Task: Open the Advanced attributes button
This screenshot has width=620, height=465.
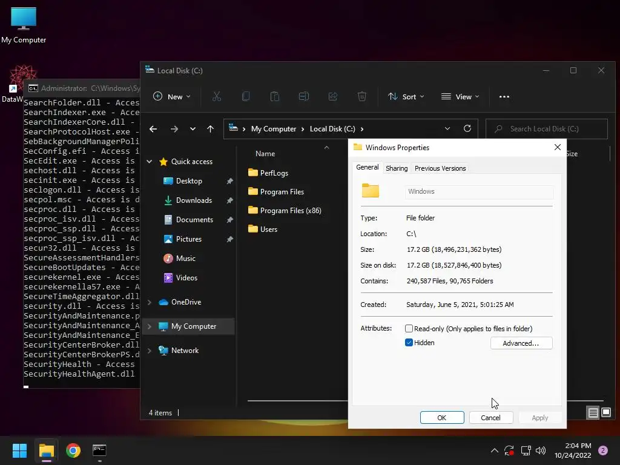Action: pyautogui.click(x=521, y=343)
